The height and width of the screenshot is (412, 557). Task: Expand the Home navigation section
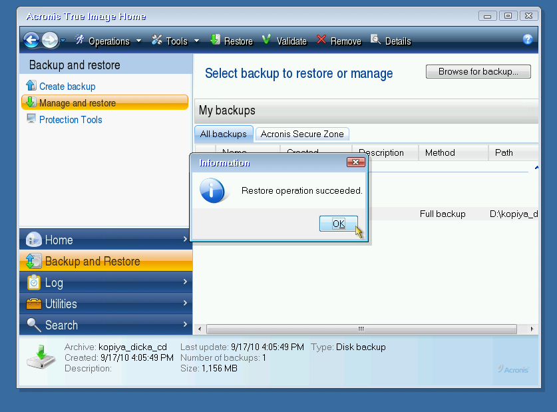pyautogui.click(x=106, y=240)
